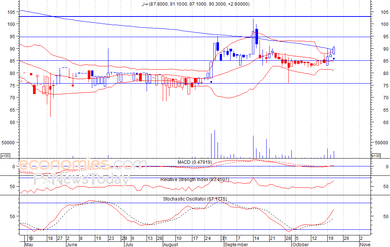Click the date 14 marker in September
390x247 pixels.
point(256,238)
